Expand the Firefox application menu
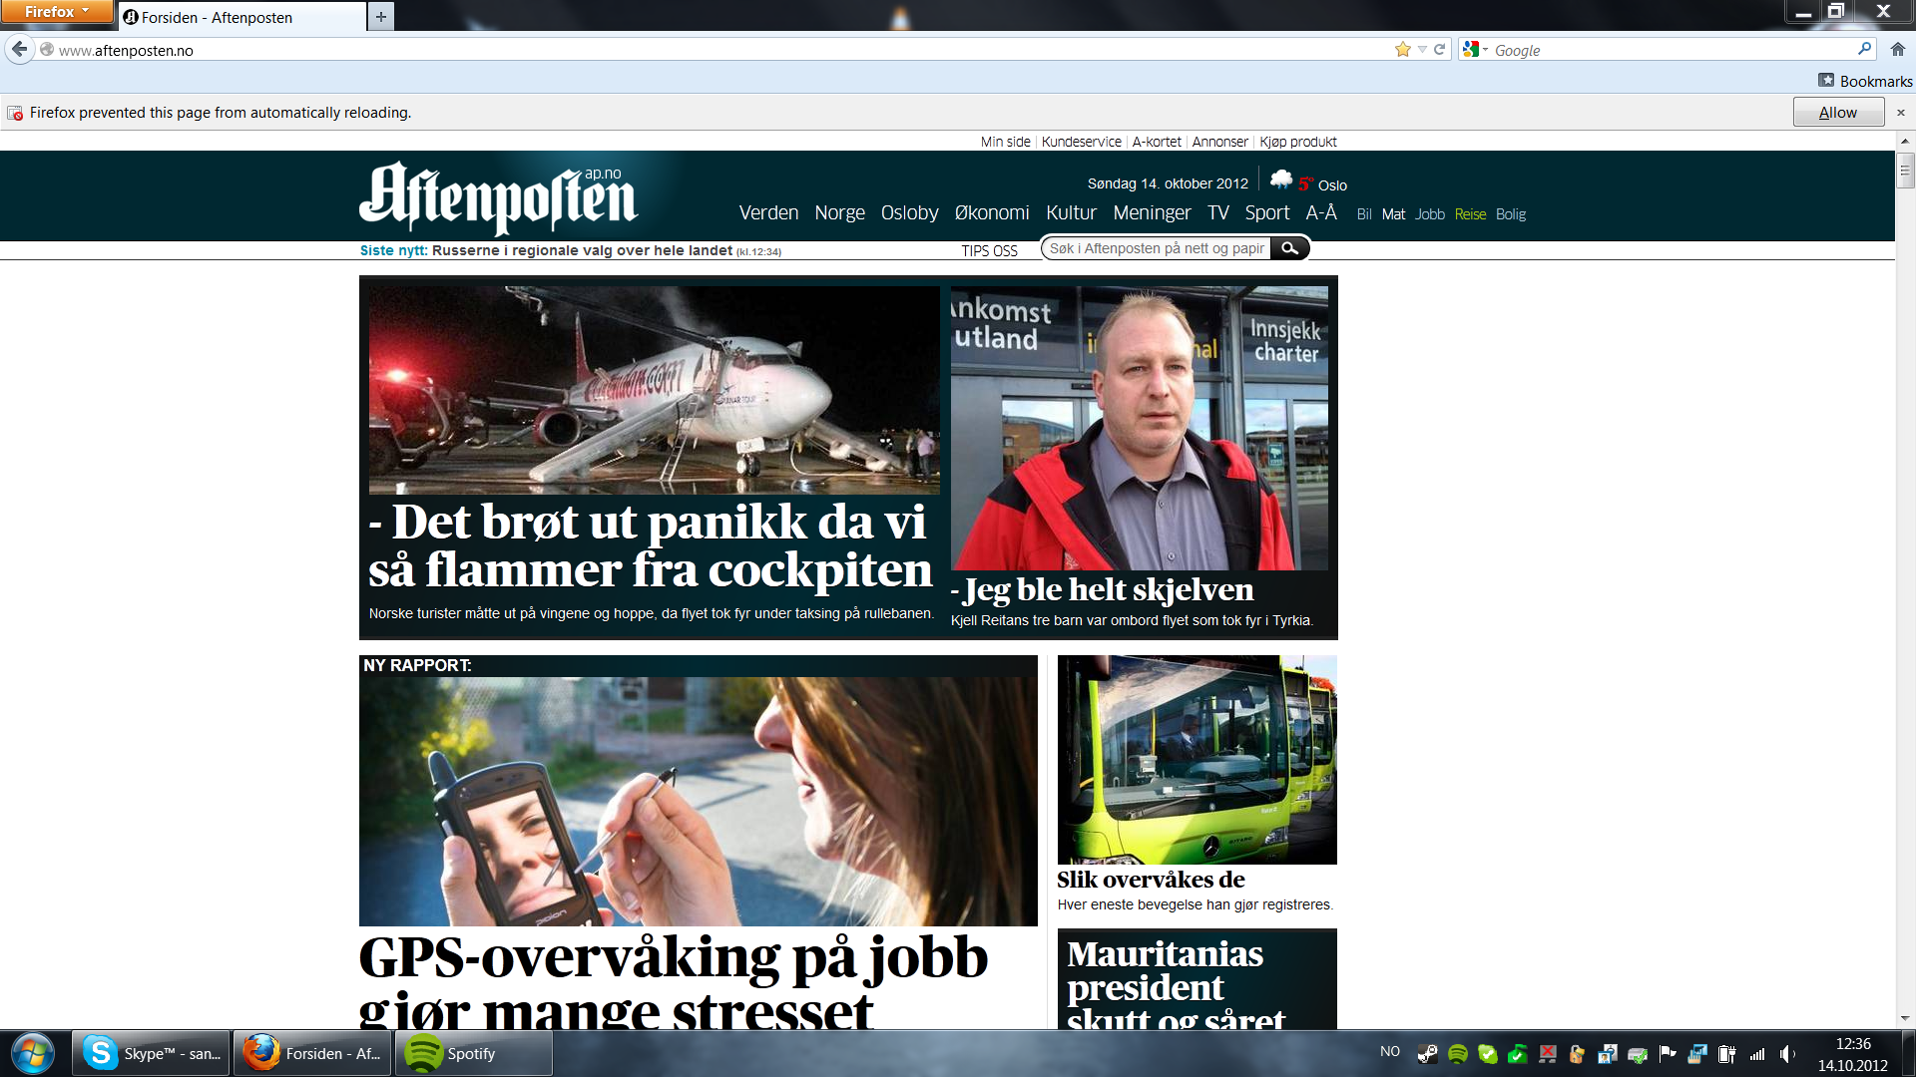 point(57,12)
